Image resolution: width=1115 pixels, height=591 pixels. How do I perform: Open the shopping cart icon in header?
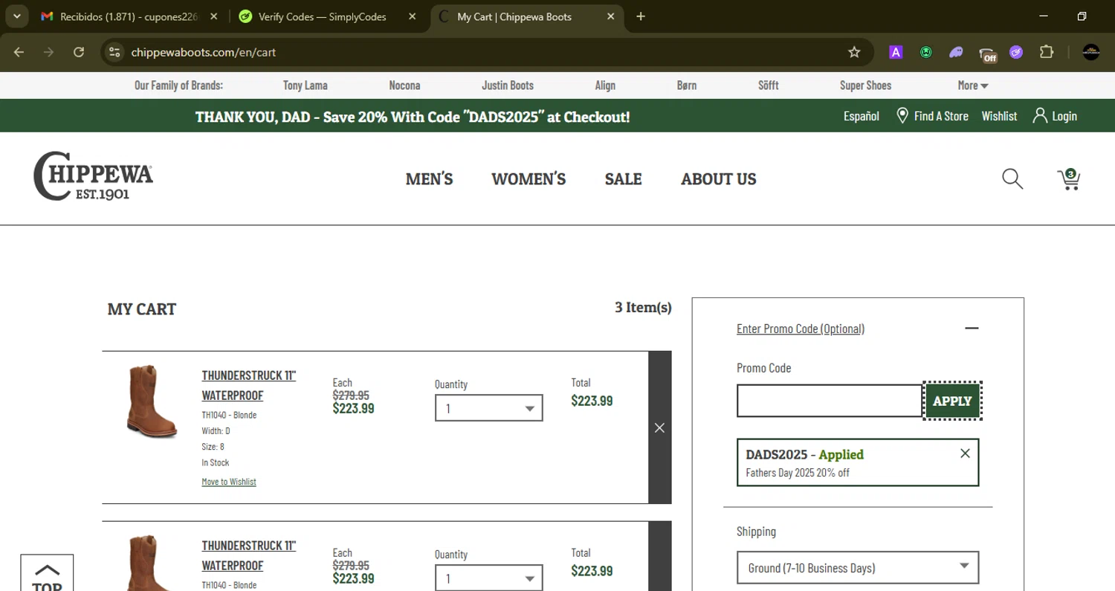pyautogui.click(x=1069, y=179)
